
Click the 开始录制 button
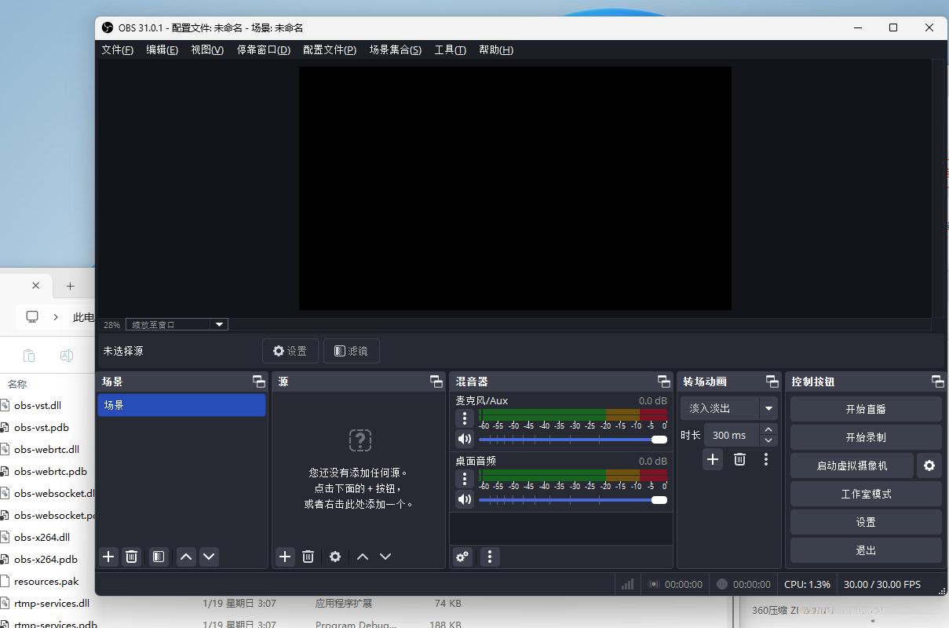click(x=866, y=436)
